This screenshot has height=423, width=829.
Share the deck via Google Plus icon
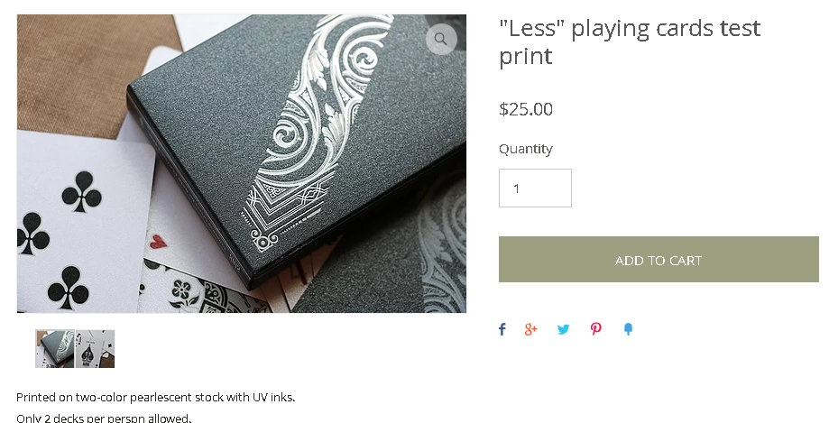coord(530,329)
